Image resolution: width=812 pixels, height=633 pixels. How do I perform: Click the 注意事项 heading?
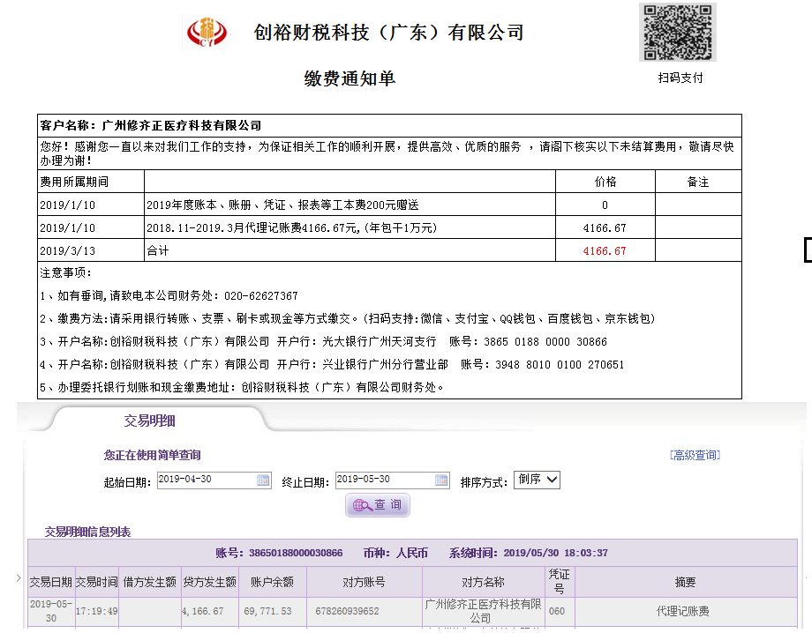[66, 272]
